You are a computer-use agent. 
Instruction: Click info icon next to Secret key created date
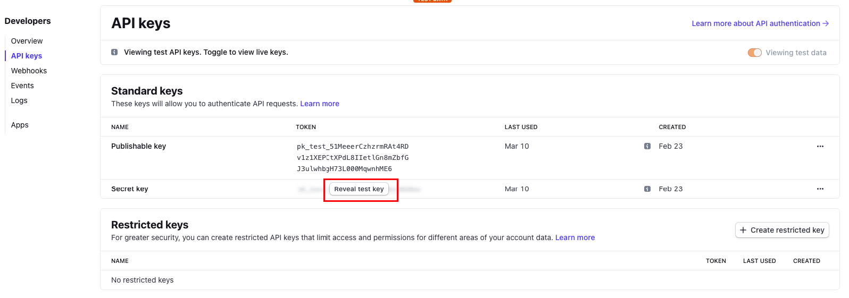pos(647,189)
